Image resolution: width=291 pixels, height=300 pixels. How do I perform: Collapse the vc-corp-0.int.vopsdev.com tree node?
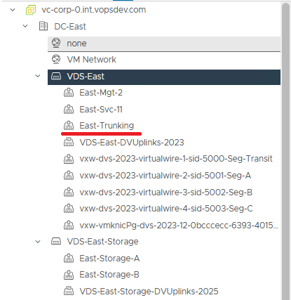tap(13, 10)
